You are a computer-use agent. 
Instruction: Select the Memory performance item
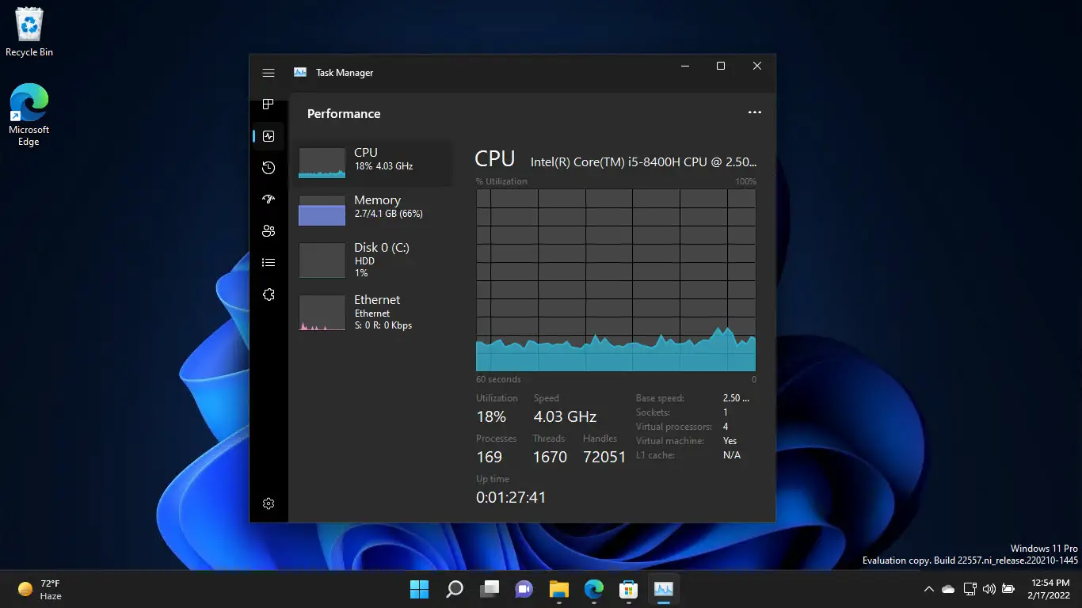(x=372, y=211)
